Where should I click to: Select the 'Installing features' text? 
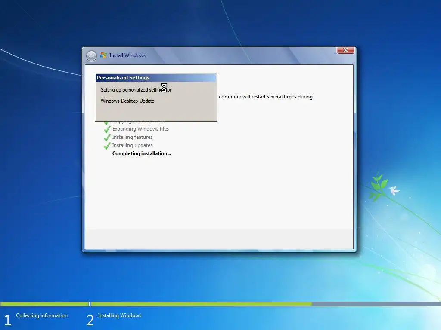click(132, 137)
